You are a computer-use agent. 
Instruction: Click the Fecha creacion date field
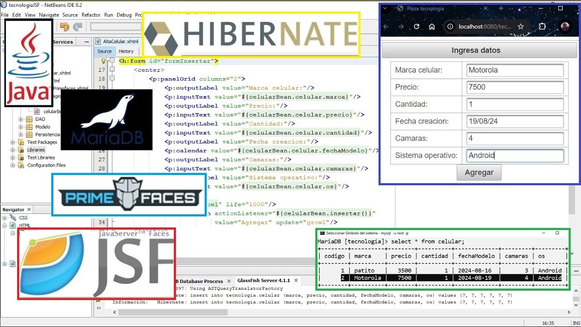(x=515, y=122)
